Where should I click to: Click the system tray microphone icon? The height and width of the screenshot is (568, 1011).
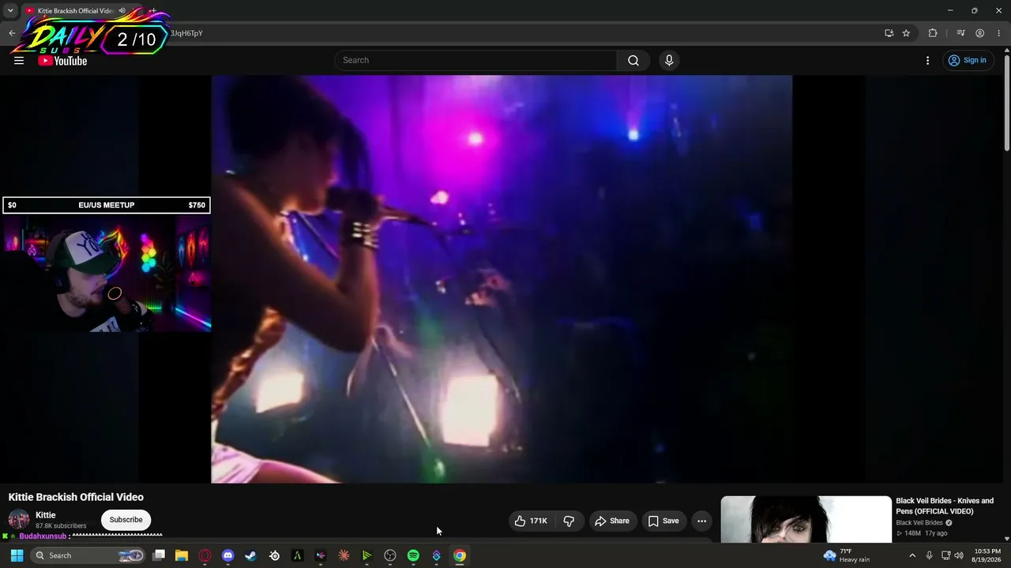[930, 555]
